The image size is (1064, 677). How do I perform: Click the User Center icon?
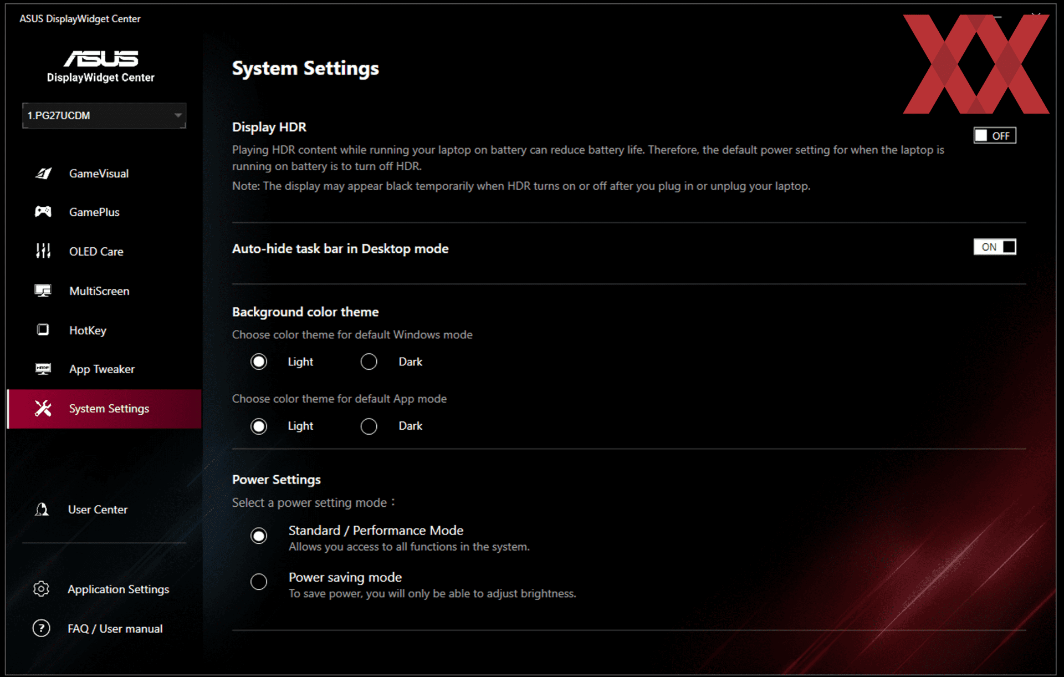coord(42,509)
